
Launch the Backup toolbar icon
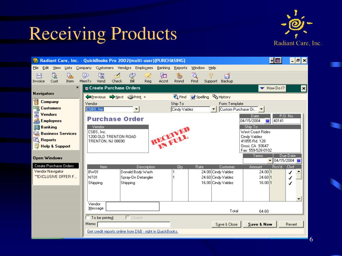pyautogui.click(x=227, y=78)
